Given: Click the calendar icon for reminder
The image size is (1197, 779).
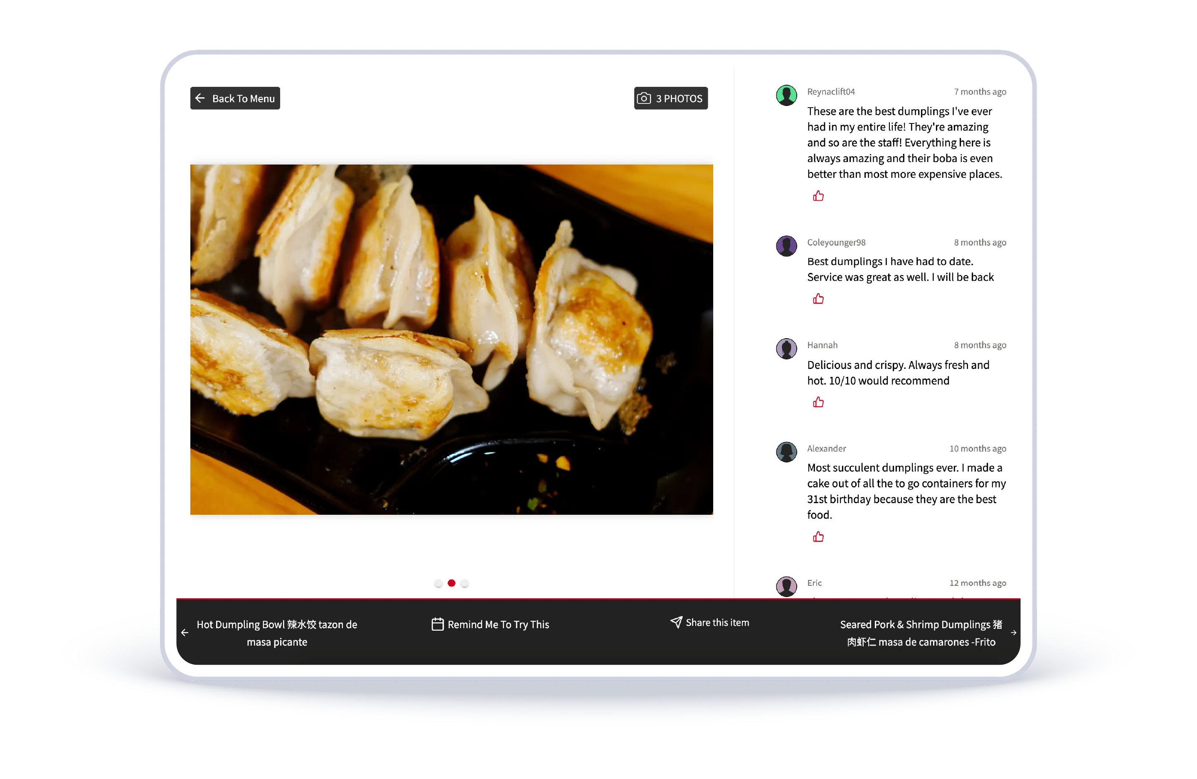Looking at the screenshot, I should [438, 624].
